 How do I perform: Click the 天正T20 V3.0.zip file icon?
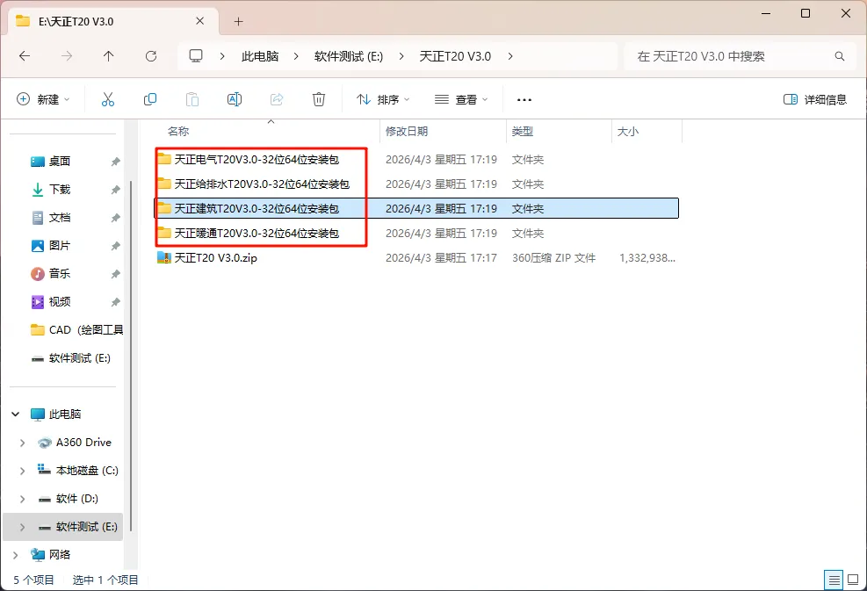click(x=164, y=257)
